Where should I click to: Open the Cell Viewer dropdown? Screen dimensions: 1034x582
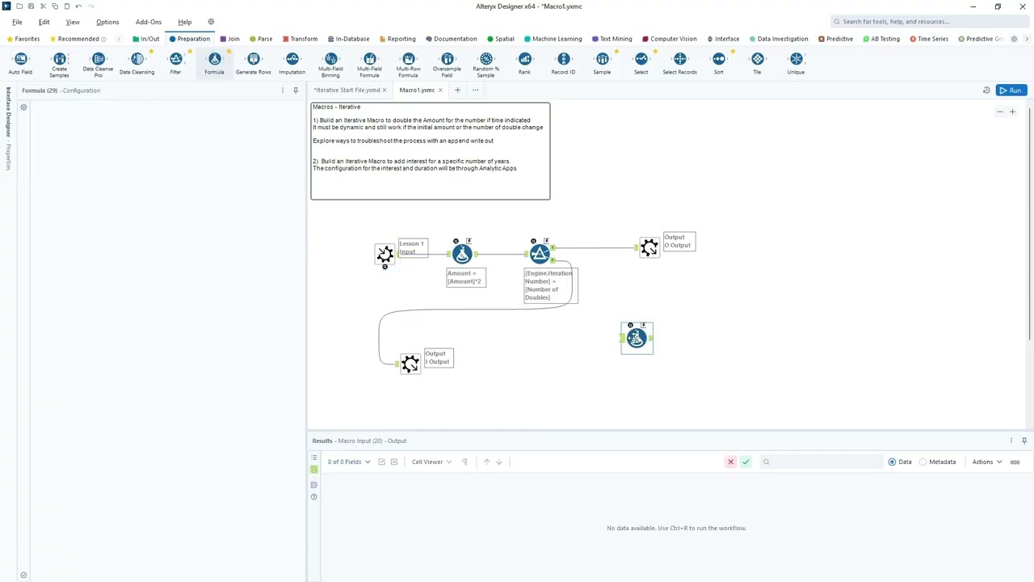tap(431, 462)
